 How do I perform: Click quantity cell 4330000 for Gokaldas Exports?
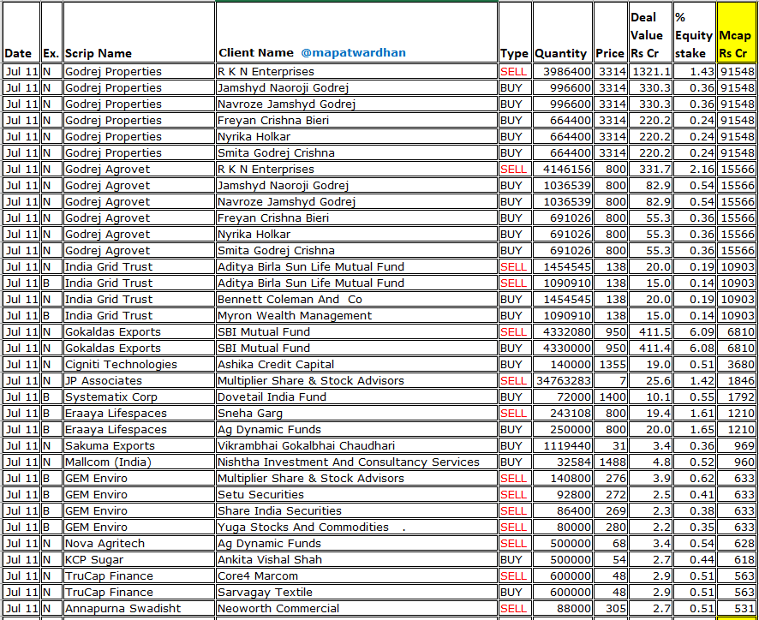(563, 349)
